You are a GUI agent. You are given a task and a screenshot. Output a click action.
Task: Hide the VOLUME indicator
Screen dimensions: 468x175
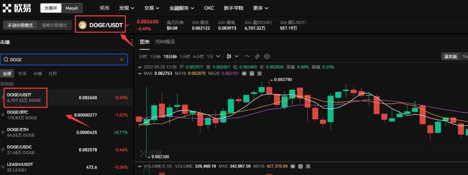293,166
